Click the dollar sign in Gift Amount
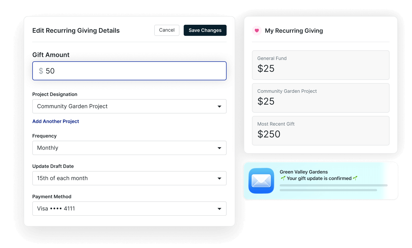The height and width of the screenshot is (248, 412). click(x=41, y=71)
